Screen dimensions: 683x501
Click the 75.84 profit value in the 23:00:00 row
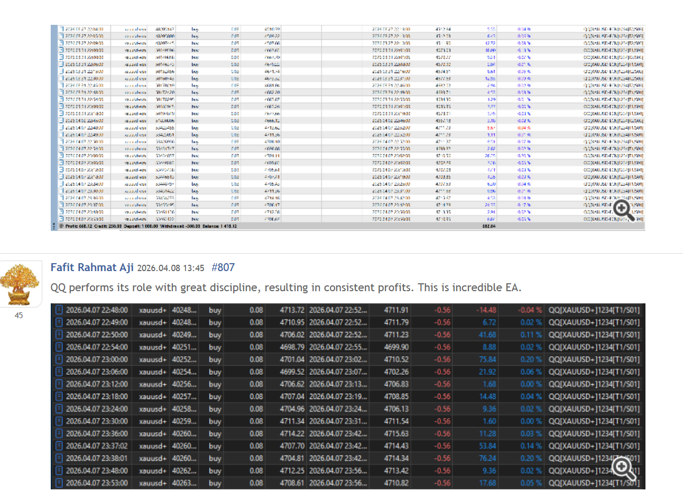(x=487, y=359)
